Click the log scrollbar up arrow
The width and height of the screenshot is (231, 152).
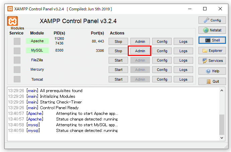(222, 90)
